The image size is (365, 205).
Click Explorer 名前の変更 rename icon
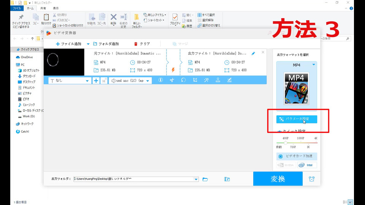pos(123,21)
